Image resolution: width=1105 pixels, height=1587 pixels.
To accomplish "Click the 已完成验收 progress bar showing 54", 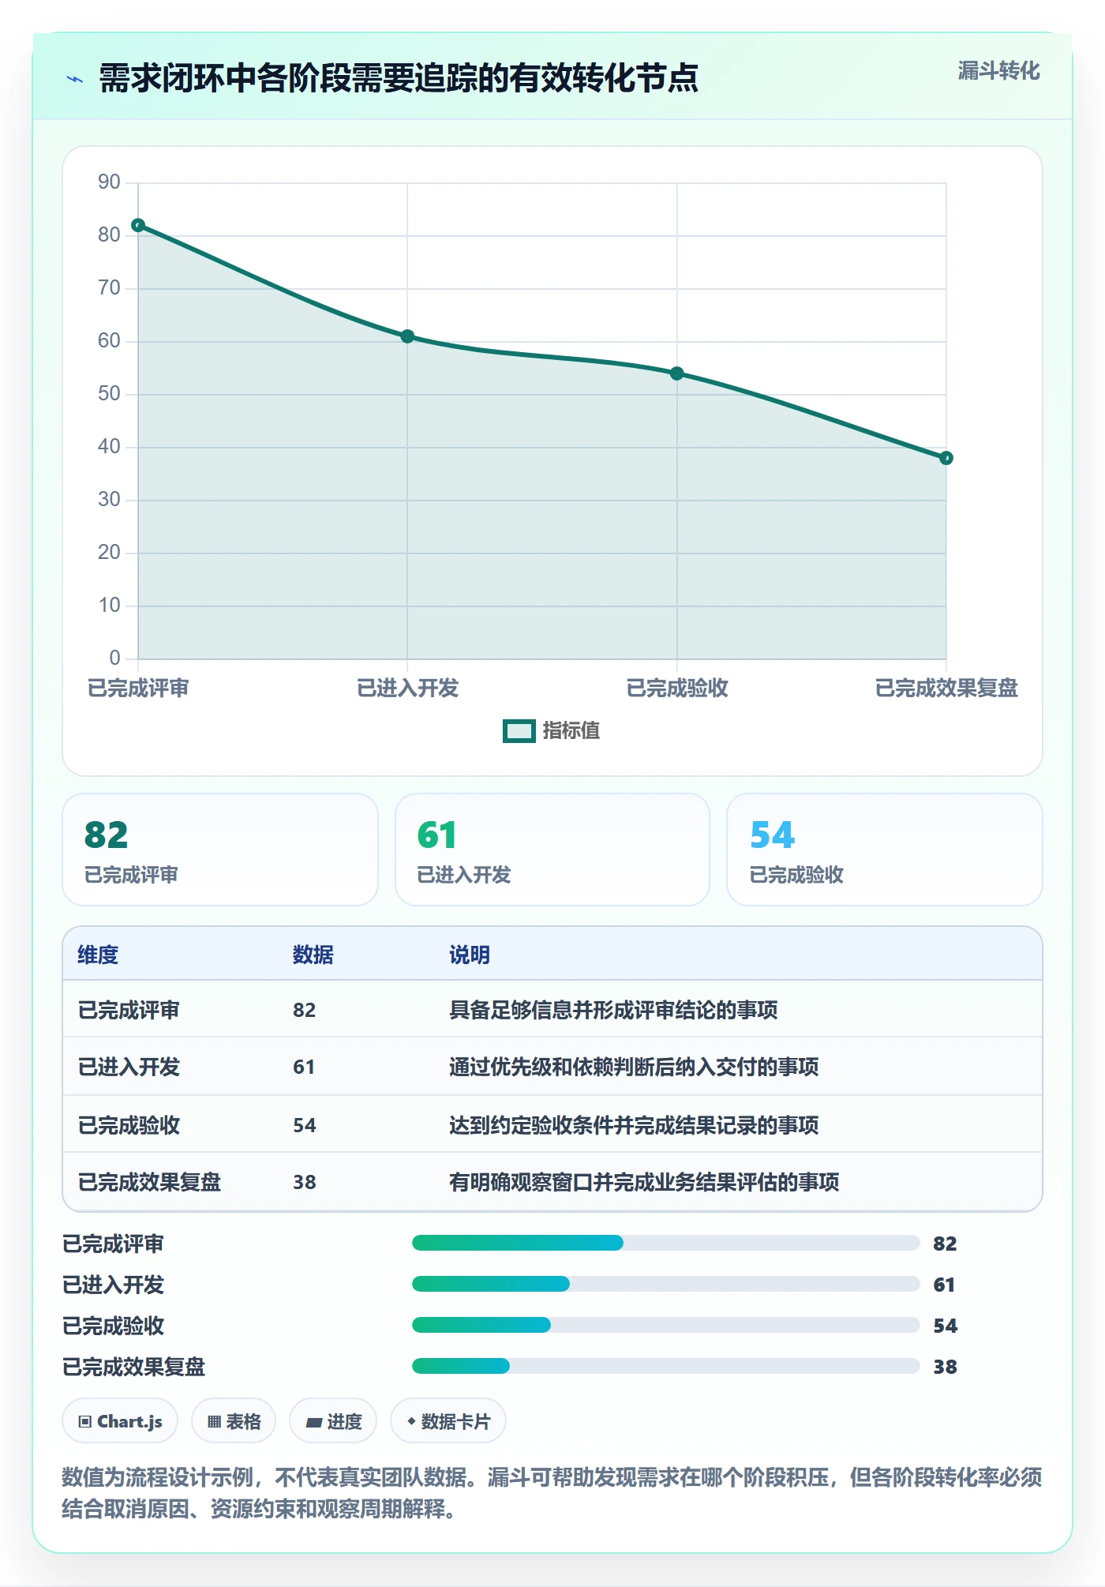I will pyautogui.click(x=666, y=1325).
